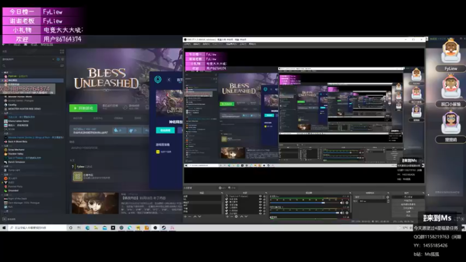Open the Bless Unleashed news thumbnail
The image size is (466, 262).
pos(95,203)
